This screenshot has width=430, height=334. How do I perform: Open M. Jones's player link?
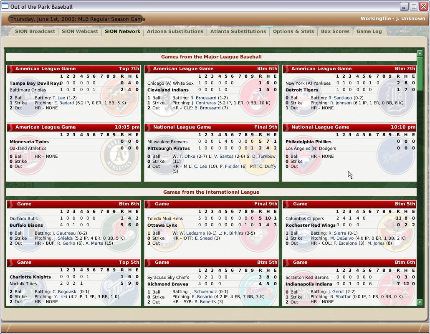(376, 243)
